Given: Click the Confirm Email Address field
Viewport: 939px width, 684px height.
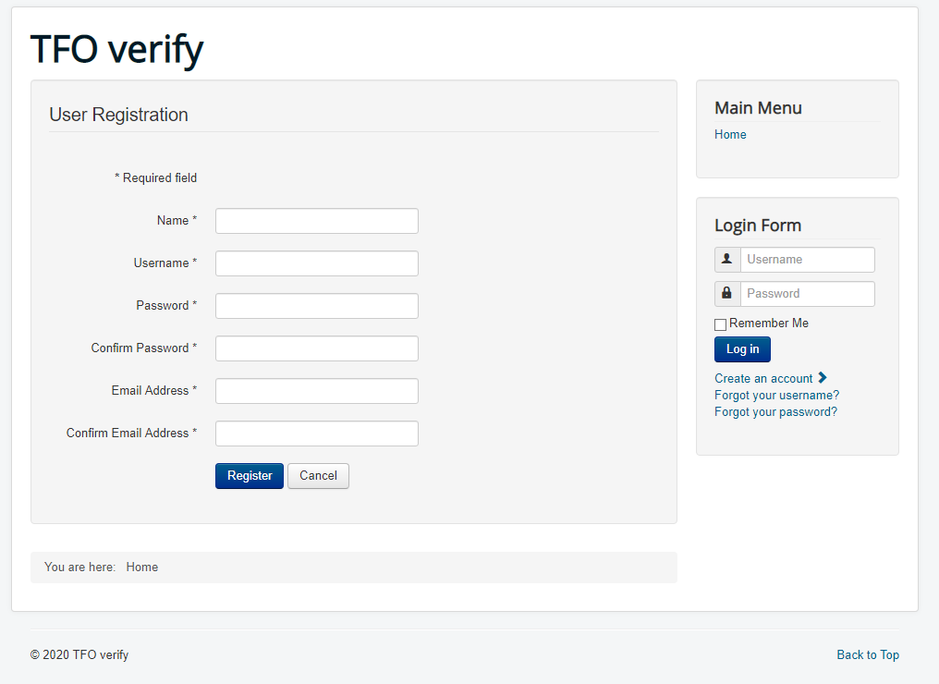Looking at the screenshot, I should point(317,434).
